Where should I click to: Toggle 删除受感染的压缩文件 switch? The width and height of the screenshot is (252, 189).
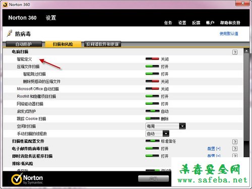tap(152, 81)
